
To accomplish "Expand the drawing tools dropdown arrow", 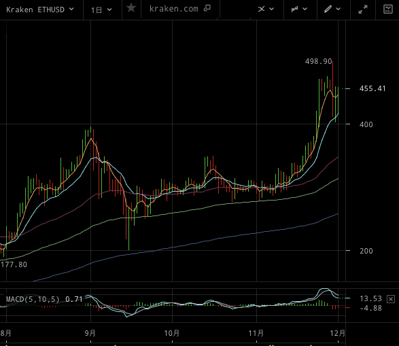I will (339, 9).
